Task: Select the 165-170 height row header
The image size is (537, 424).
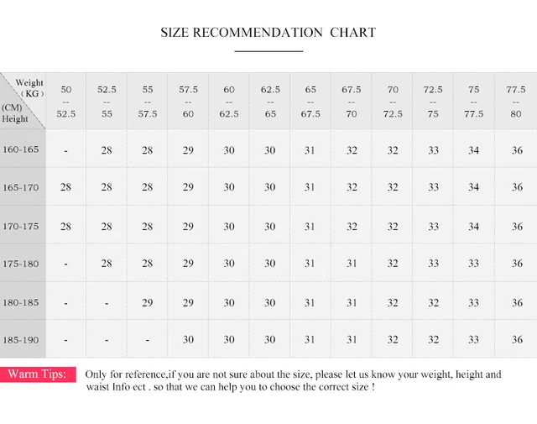Action: click(x=21, y=187)
